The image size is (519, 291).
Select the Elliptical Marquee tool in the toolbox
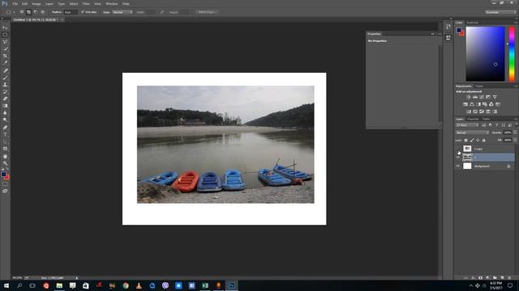5,35
